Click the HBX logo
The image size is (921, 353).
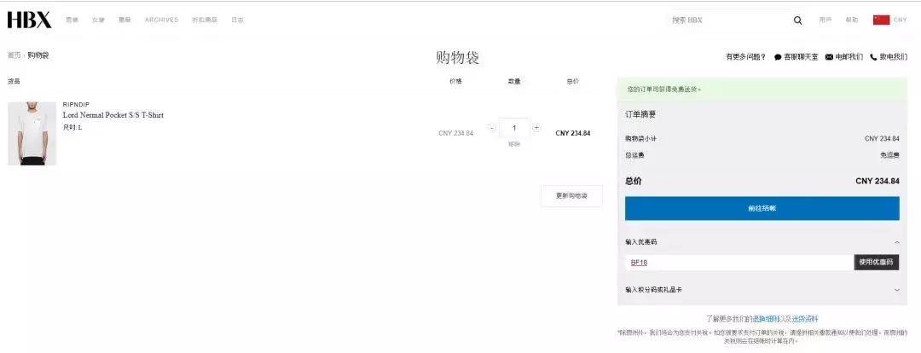tap(29, 20)
